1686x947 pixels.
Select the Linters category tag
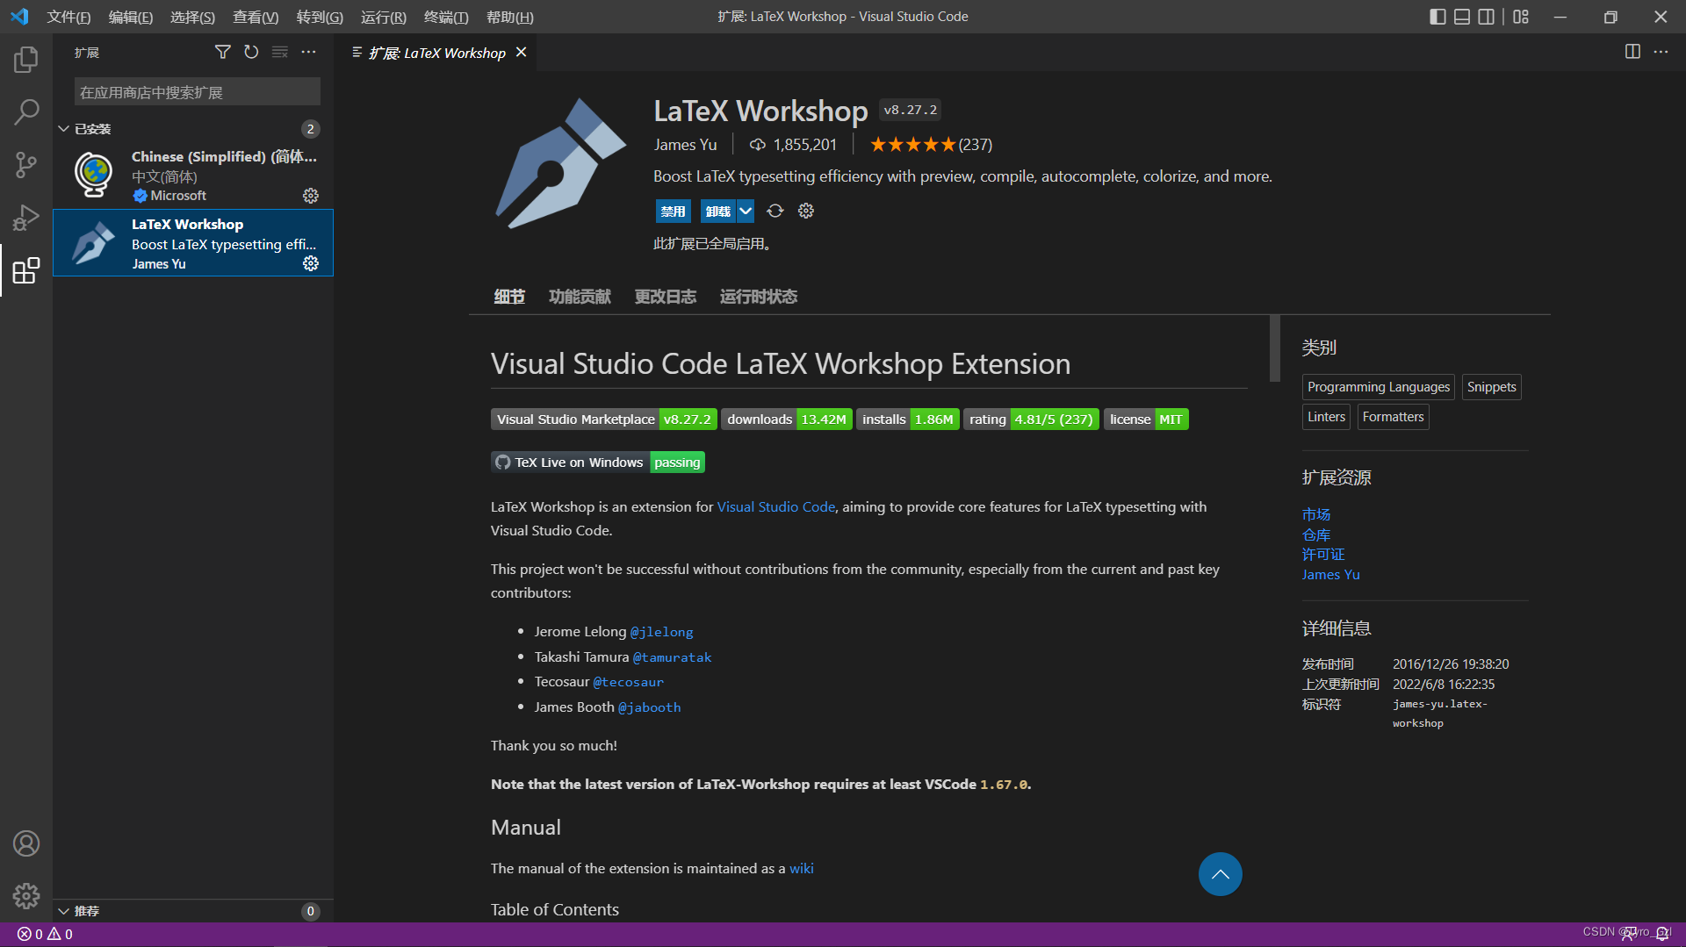click(x=1326, y=417)
